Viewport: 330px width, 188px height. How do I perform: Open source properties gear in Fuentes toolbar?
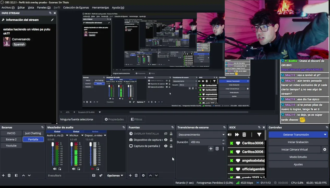coord(143,175)
